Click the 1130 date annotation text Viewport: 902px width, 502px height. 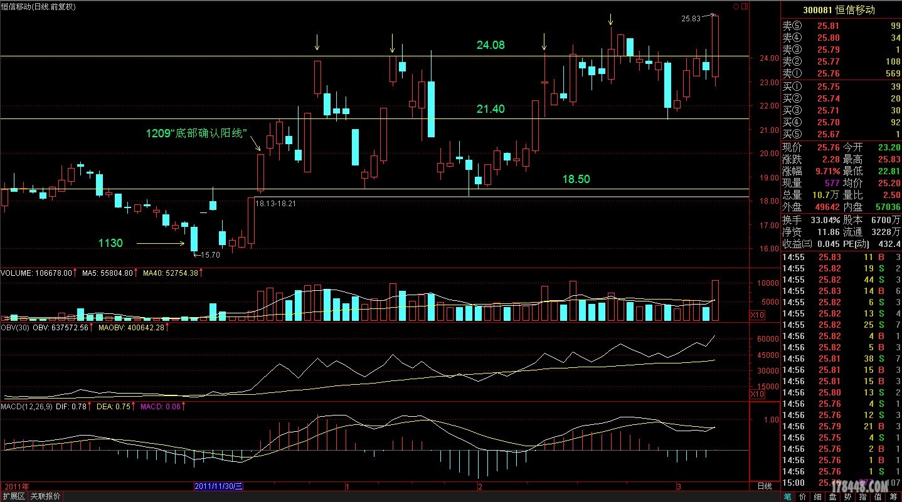[x=110, y=243]
